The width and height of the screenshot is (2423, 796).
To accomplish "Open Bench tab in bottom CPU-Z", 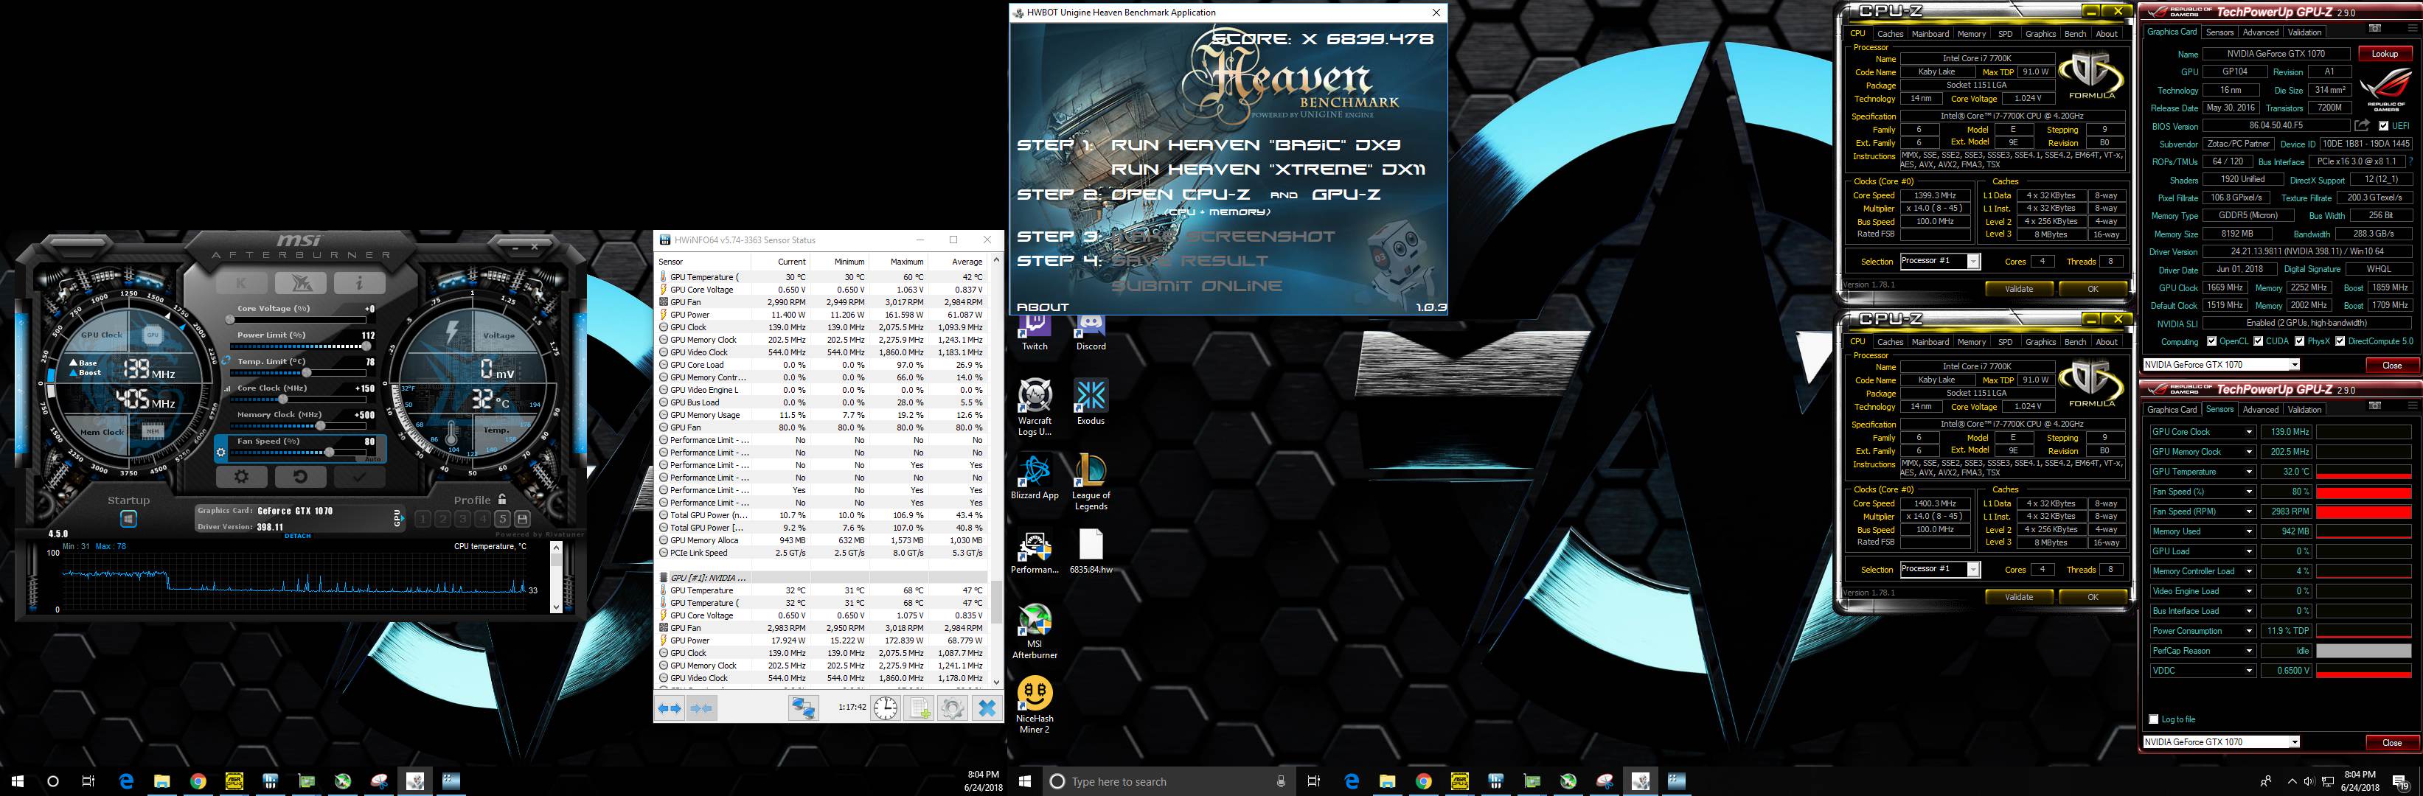I will coord(2075,342).
